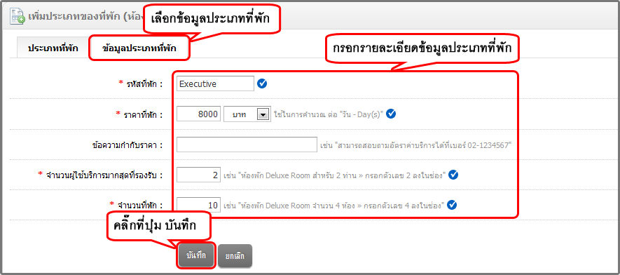
Task: Click the check mark beside the ราคาที่พัก hint
Action: 391,114
